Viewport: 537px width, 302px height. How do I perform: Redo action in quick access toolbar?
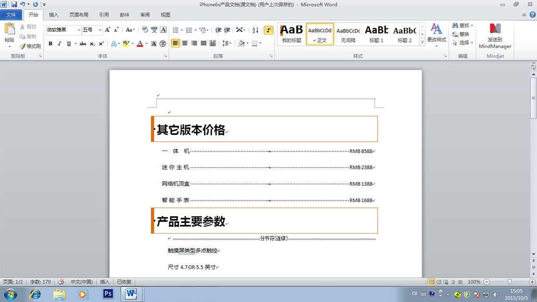(x=36, y=4)
